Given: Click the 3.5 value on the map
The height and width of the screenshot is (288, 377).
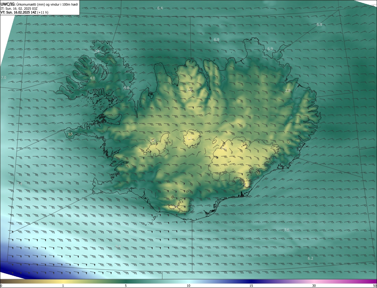Looking at the screenshot, I should click(x=70, y=134).
